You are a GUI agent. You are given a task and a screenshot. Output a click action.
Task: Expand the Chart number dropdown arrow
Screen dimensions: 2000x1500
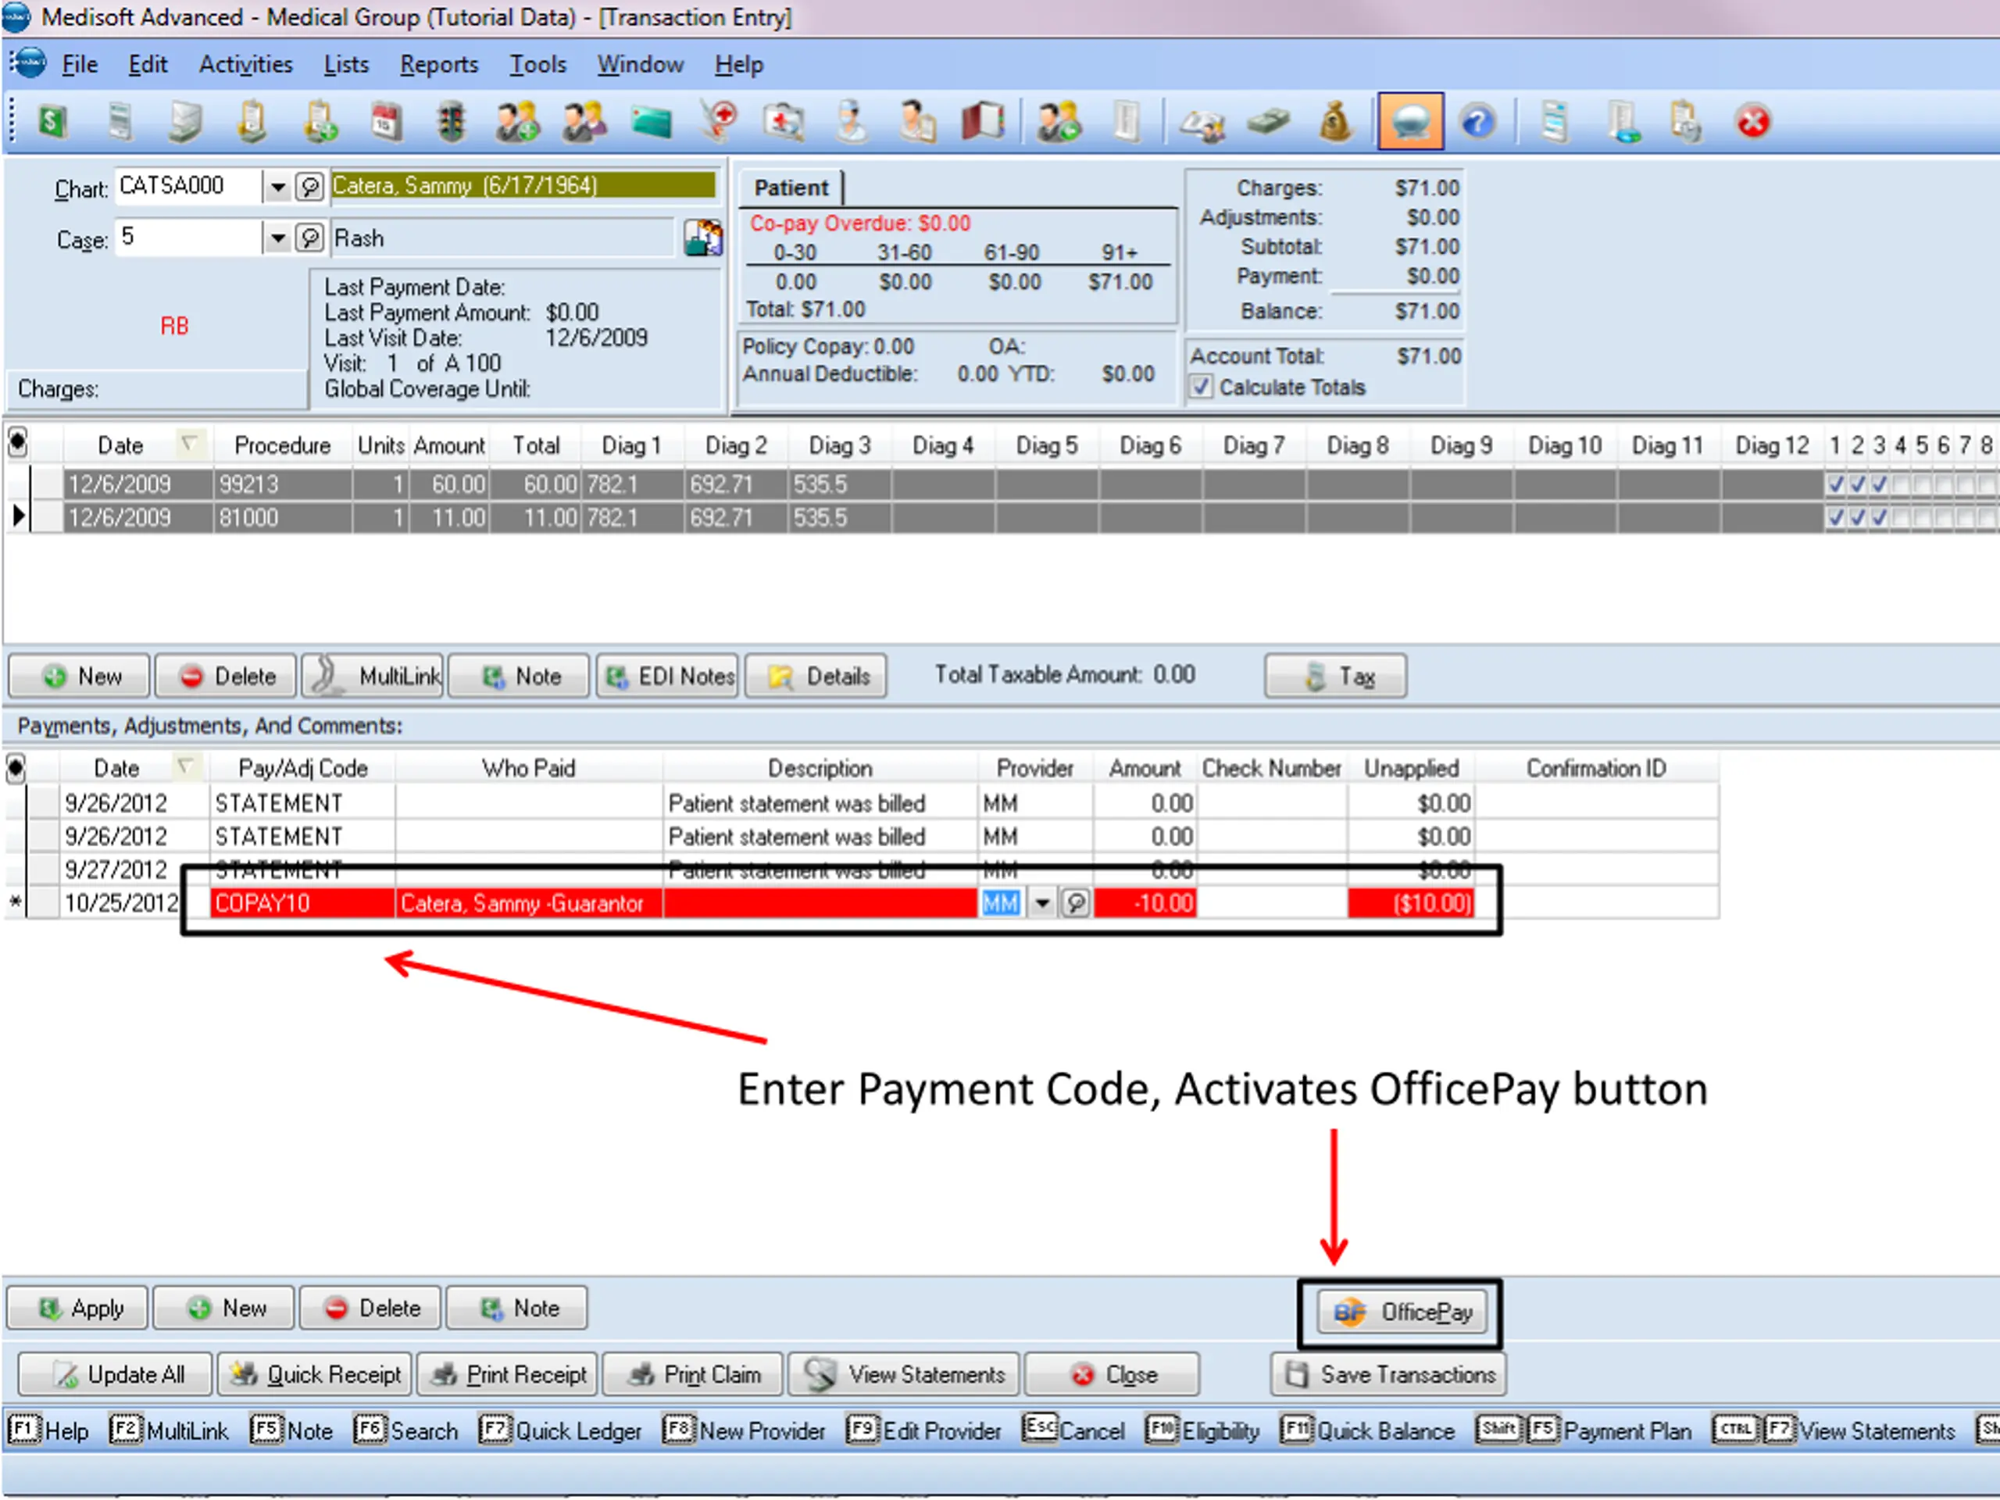pos(277,187)
